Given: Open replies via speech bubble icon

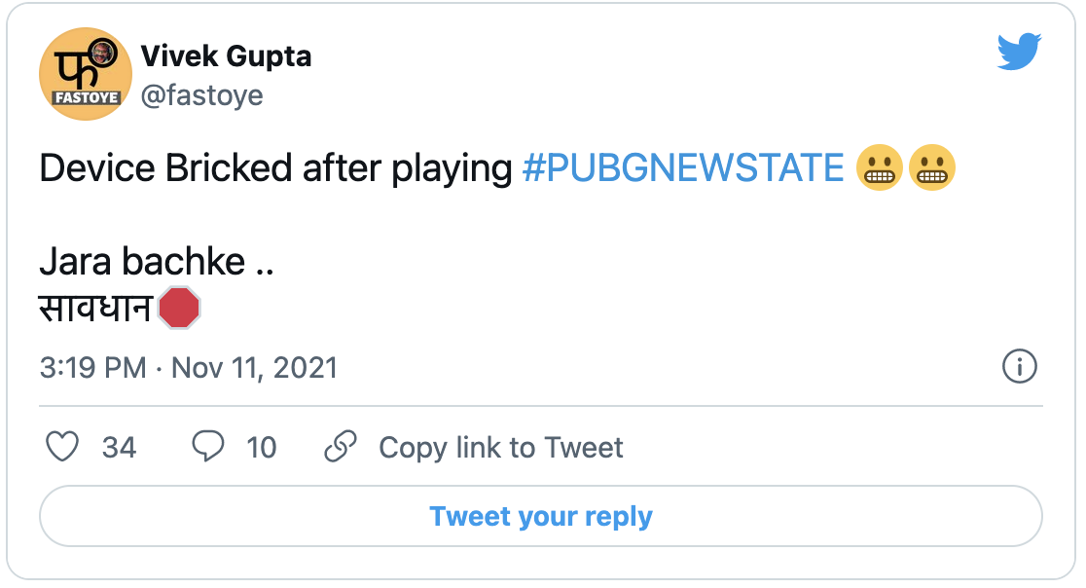Looking at the screenshot, I should (x=208, y=446).
